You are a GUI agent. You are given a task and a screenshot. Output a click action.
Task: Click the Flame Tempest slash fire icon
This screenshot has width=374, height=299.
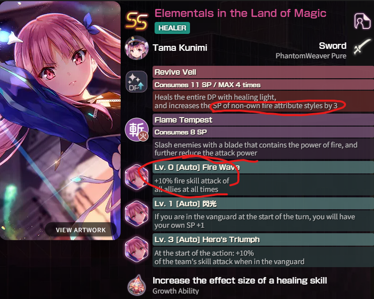137,130
